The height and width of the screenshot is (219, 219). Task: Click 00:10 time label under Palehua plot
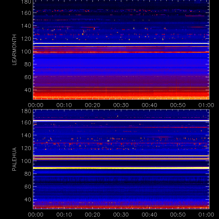click(x=64, y=215)
